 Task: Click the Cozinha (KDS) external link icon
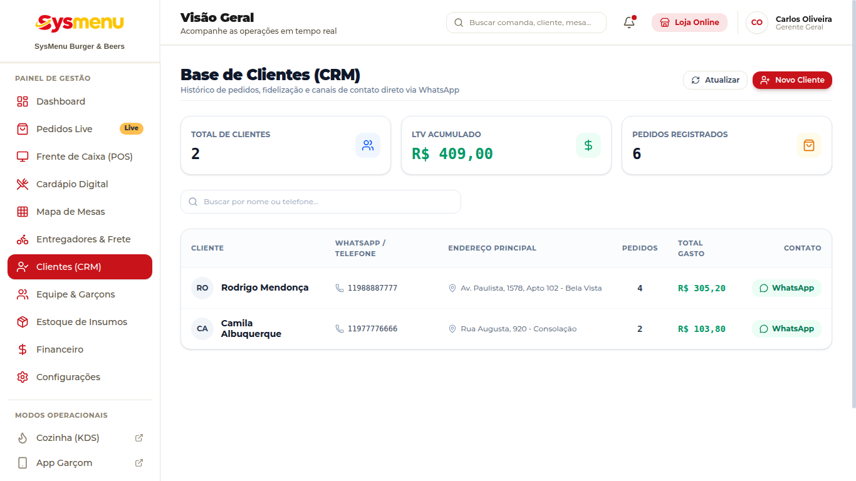click(x=139, y=438)
